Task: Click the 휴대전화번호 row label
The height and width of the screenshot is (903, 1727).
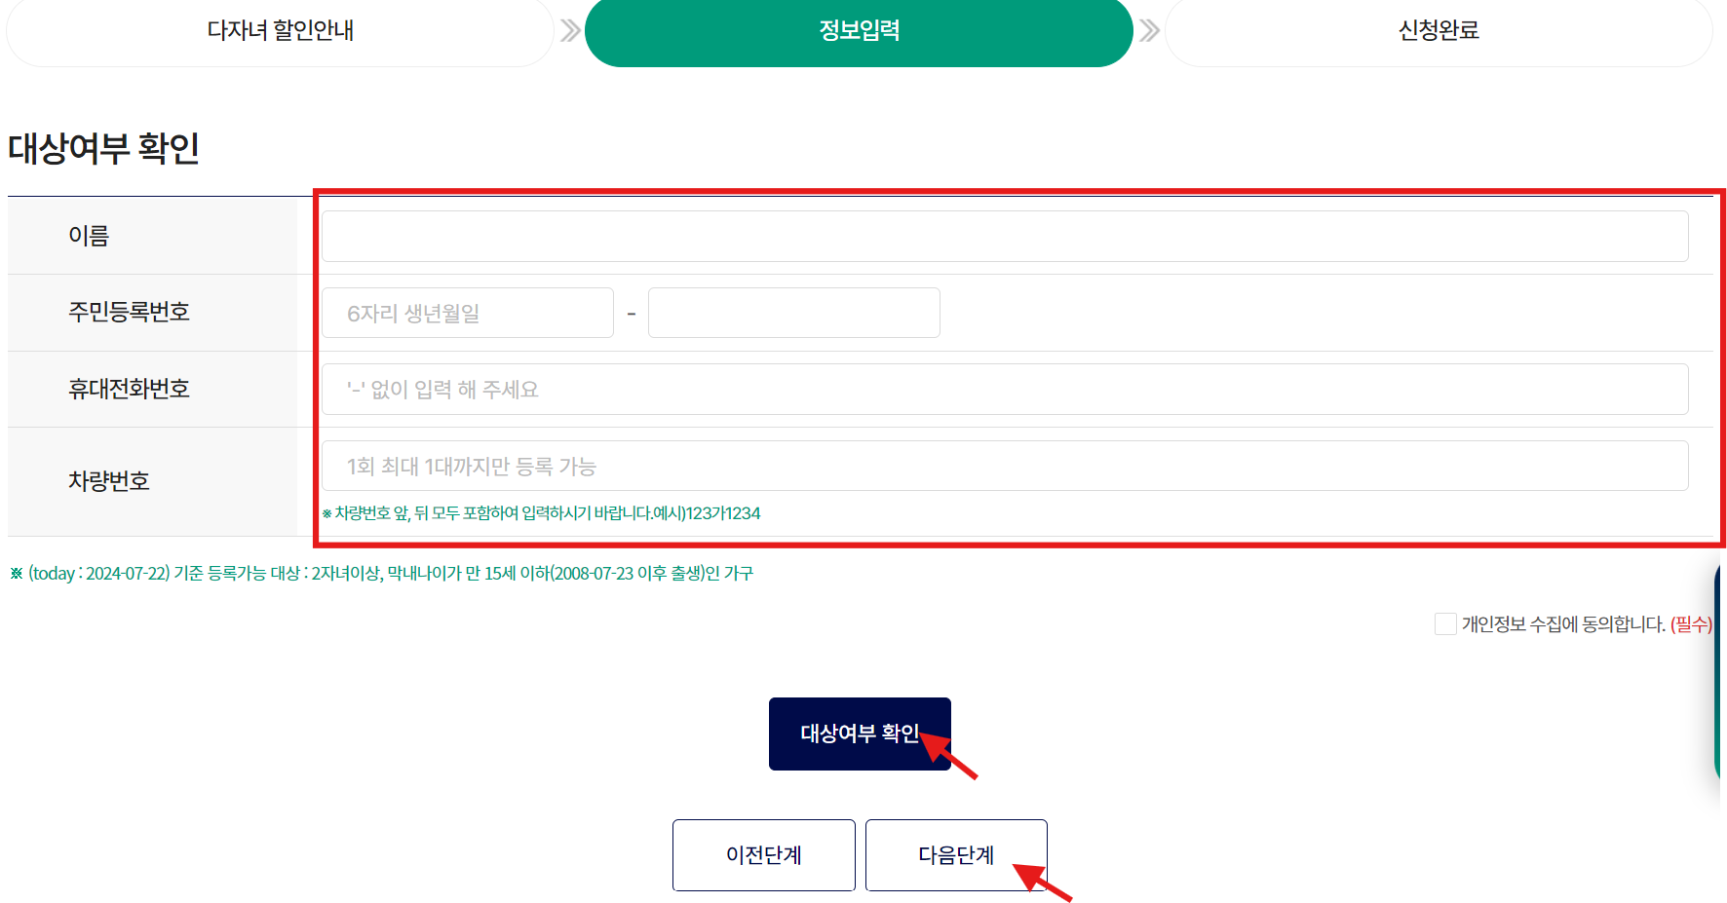Action: pyautogui.click(x=129, y=389)
